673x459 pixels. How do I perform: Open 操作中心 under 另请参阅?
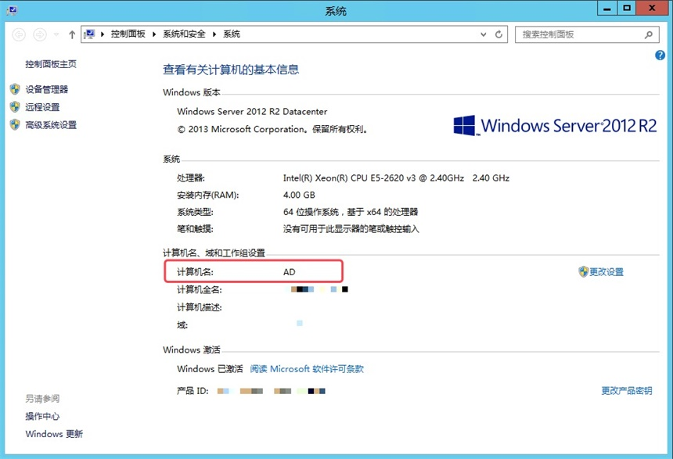point(42,416)
